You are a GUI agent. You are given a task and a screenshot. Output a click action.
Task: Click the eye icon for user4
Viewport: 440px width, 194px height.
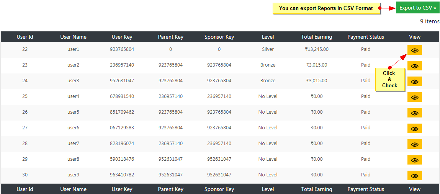414,97
